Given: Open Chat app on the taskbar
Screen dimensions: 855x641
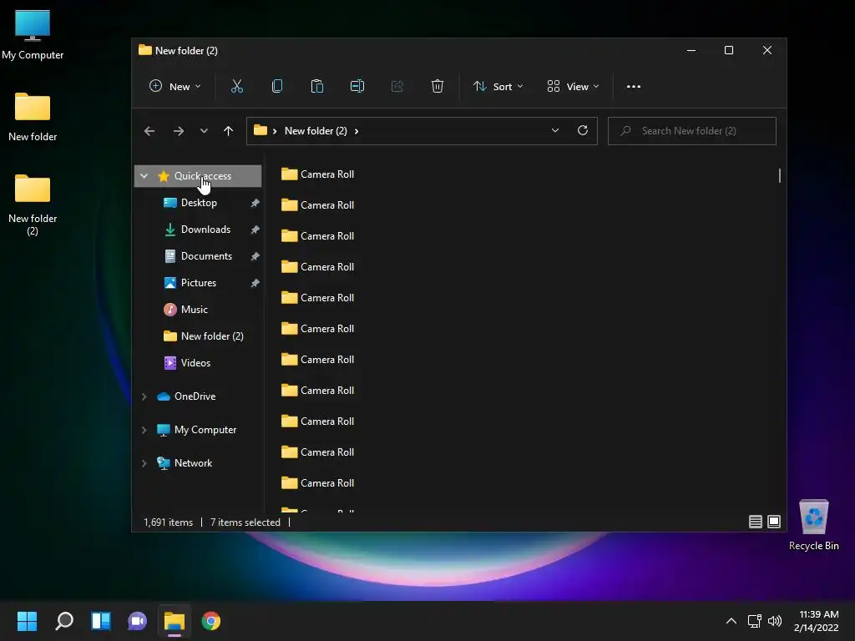Looking at the screenshot, I should [x=138, y=621].
